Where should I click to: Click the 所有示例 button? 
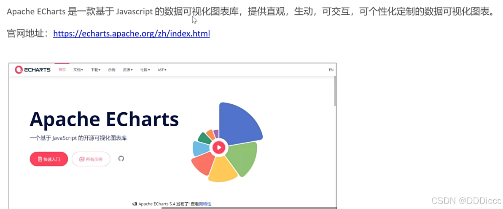[x=91, y=159]
